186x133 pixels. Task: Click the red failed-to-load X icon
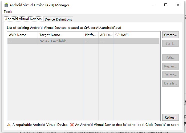click(x=72, y=125)
